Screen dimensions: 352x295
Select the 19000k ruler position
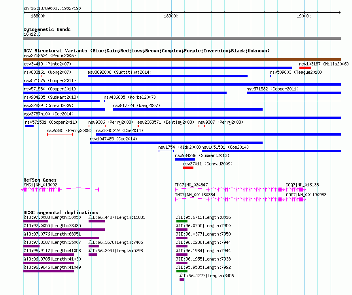click(304, 16)
